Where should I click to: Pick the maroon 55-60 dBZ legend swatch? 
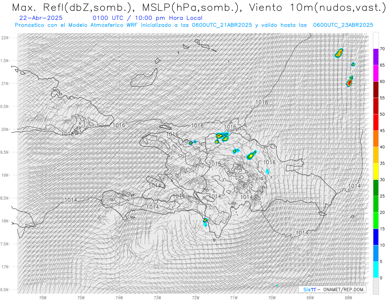[376, 90]
